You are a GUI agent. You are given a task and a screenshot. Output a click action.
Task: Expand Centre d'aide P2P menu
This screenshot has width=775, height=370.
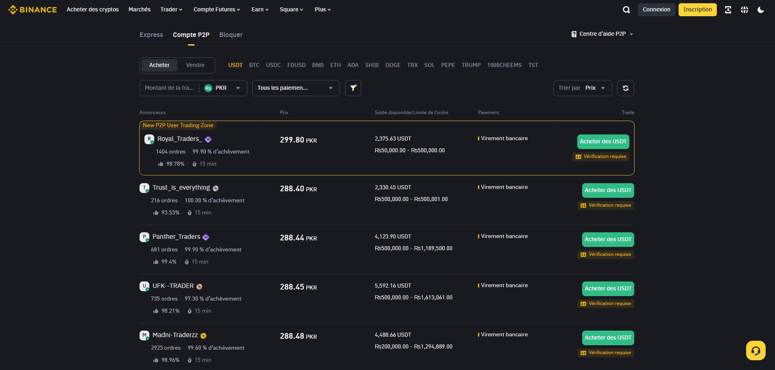click(x=602, y=34)
